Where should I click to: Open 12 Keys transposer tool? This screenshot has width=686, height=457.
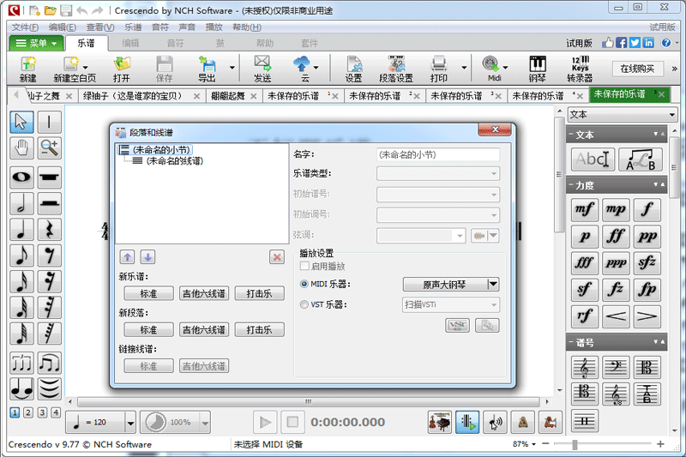click(x=581, y=69)
